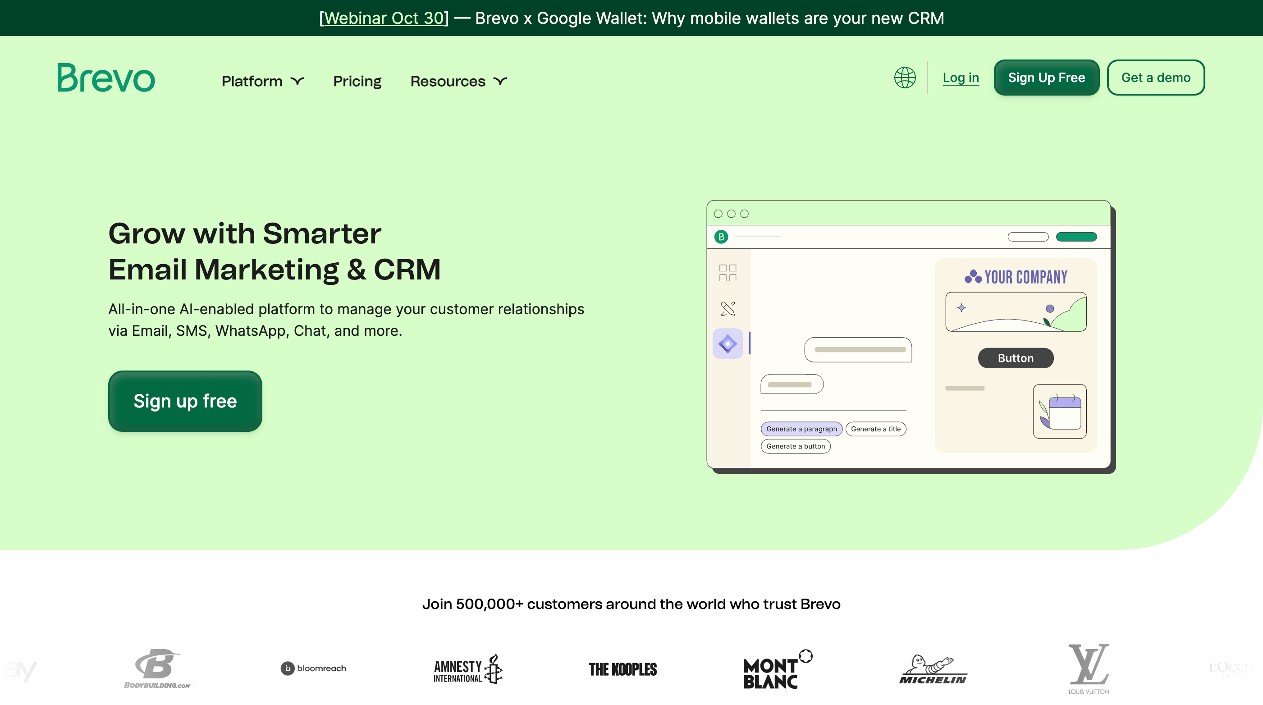The width and height of the screenshot is (1263, 705).
Task: Click the bloomreach logo
Action: click(x=313, y=668)
